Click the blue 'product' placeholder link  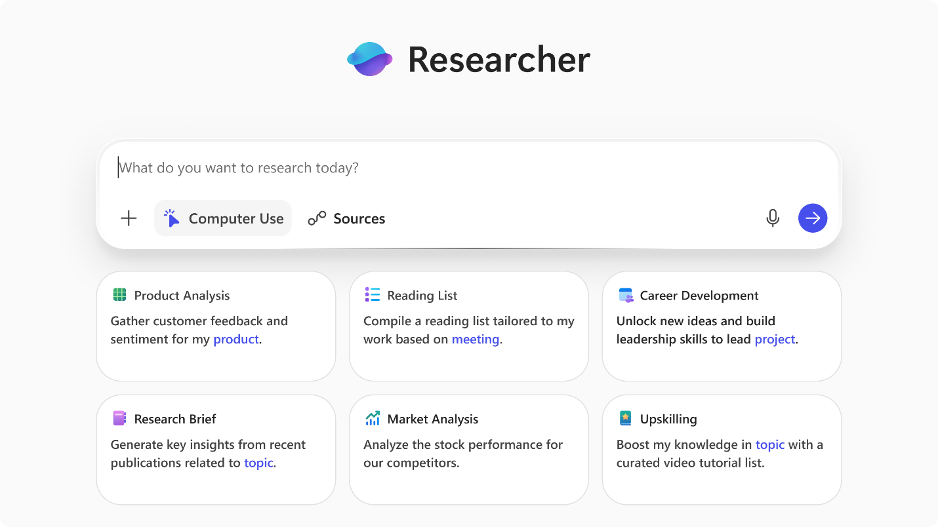[x=236, y=340]
